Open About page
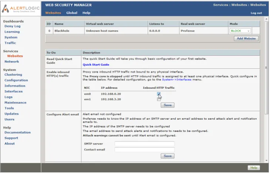The image size is (270, 174). coord(10,143)
